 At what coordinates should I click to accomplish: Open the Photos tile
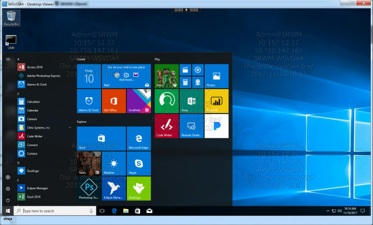click(217, 76)
